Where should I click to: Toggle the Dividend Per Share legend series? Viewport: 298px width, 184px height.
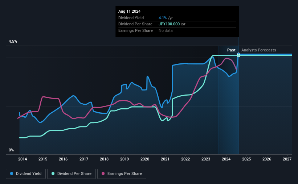(72, 173)
